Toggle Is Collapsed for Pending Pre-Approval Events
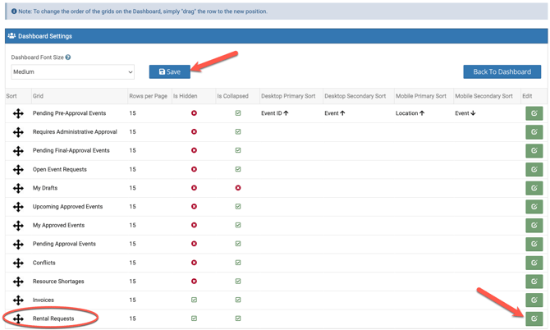550x330 pixels. tap(238, 113)
